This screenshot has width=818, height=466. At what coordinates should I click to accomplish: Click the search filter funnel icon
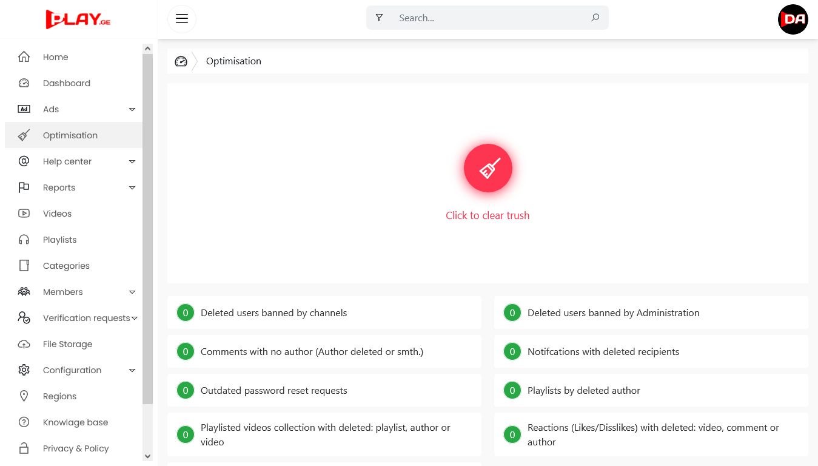coord(380,18)
